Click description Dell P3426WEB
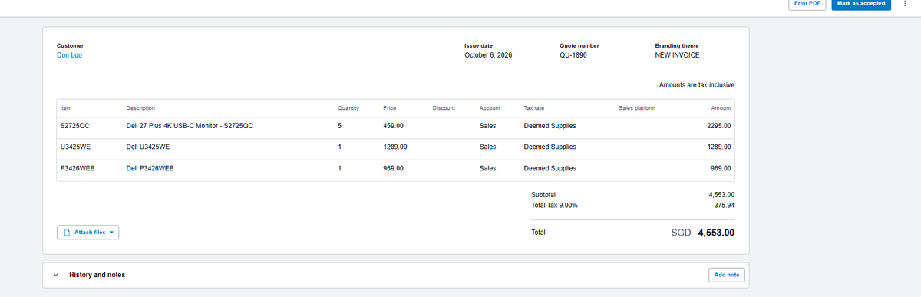The image size is (921, 297). pos(150,168)
